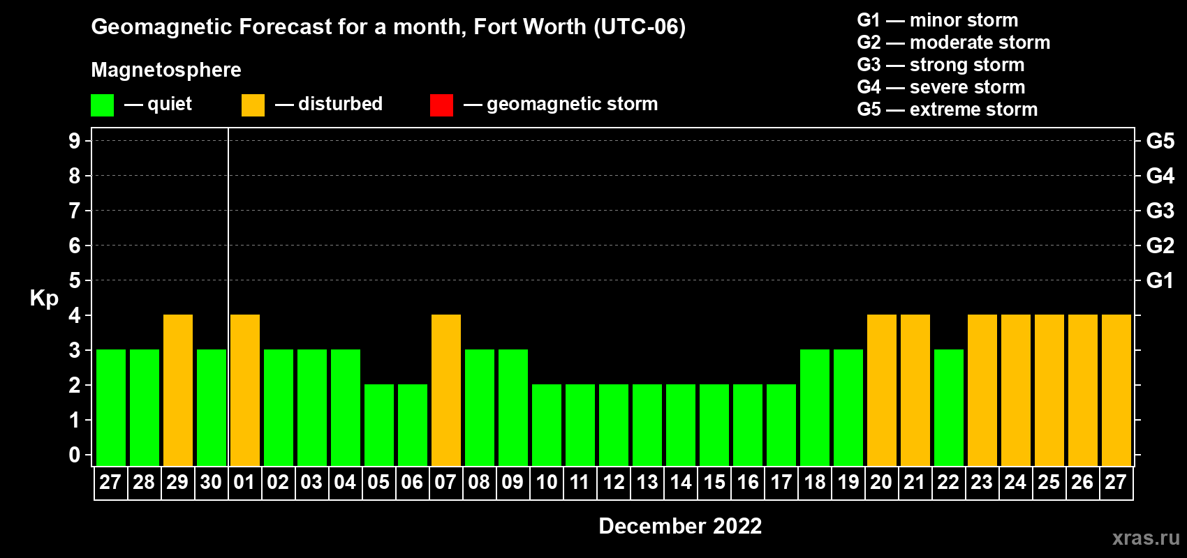Click the red geomagnetic storm legend swatch
This screenshot has height=558, width=1187.
pyautogui.click(x=441, y=105)
